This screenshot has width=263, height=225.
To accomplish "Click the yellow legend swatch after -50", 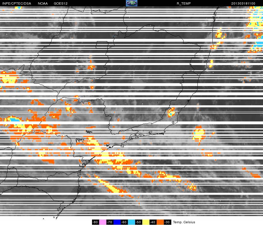I will click(x=146, y=222).
